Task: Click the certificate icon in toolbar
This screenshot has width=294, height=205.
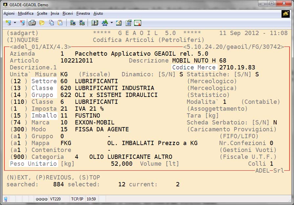Action: (138, 23)
